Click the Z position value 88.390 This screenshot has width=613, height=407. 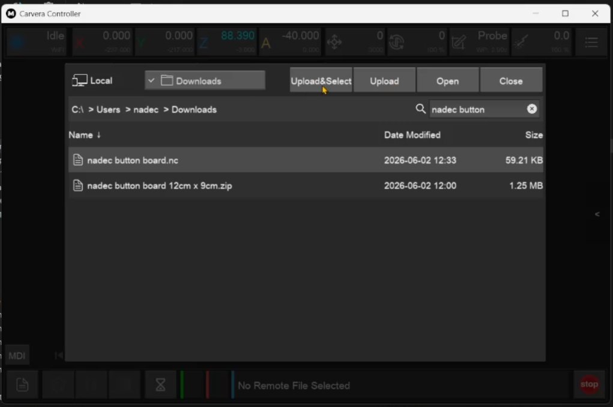(238, 35)
